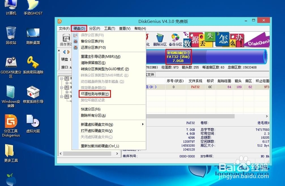This screenshot has width=285, height=186.
Task: Collapse the third disk tree node
Action: (x=62, y=97)
